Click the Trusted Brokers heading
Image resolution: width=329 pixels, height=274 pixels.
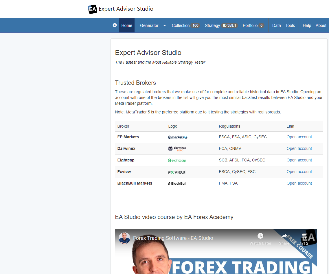(135, 83)
